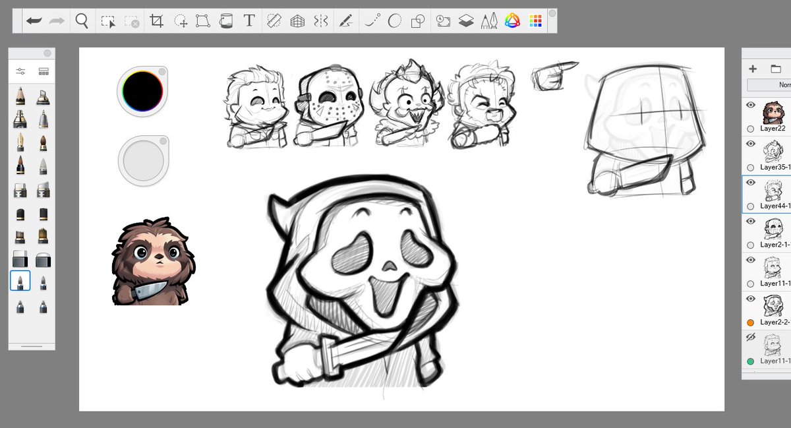
Task: Close the toolbar using its corner dot
Action: tap(552, 13)
